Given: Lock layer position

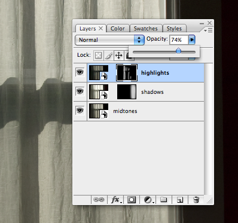Looking at the screenshot, I should (119, 55).
